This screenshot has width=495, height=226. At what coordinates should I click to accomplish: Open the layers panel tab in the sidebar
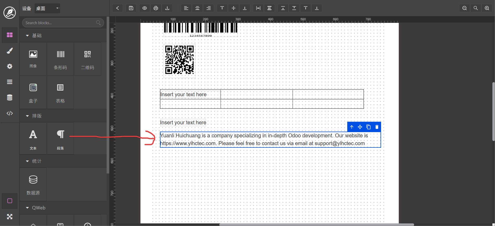[10, 82]
